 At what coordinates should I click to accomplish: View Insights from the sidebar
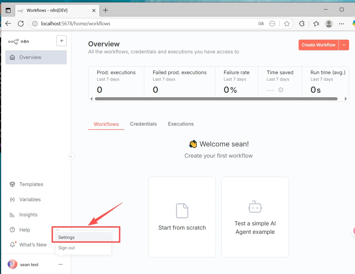(x=28, y=215)
